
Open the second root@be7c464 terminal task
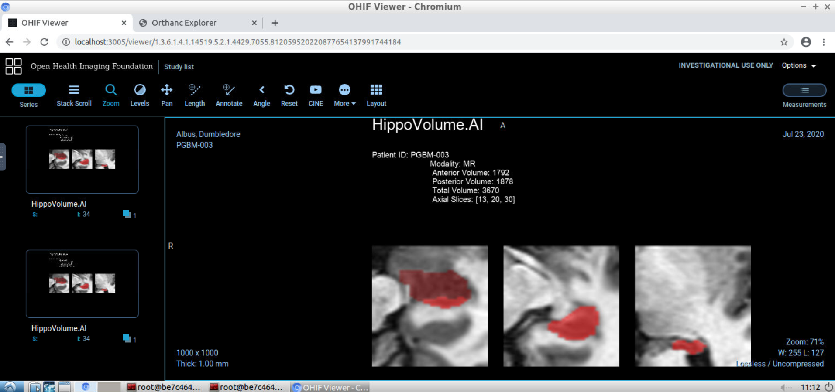(x=246, y=387)
